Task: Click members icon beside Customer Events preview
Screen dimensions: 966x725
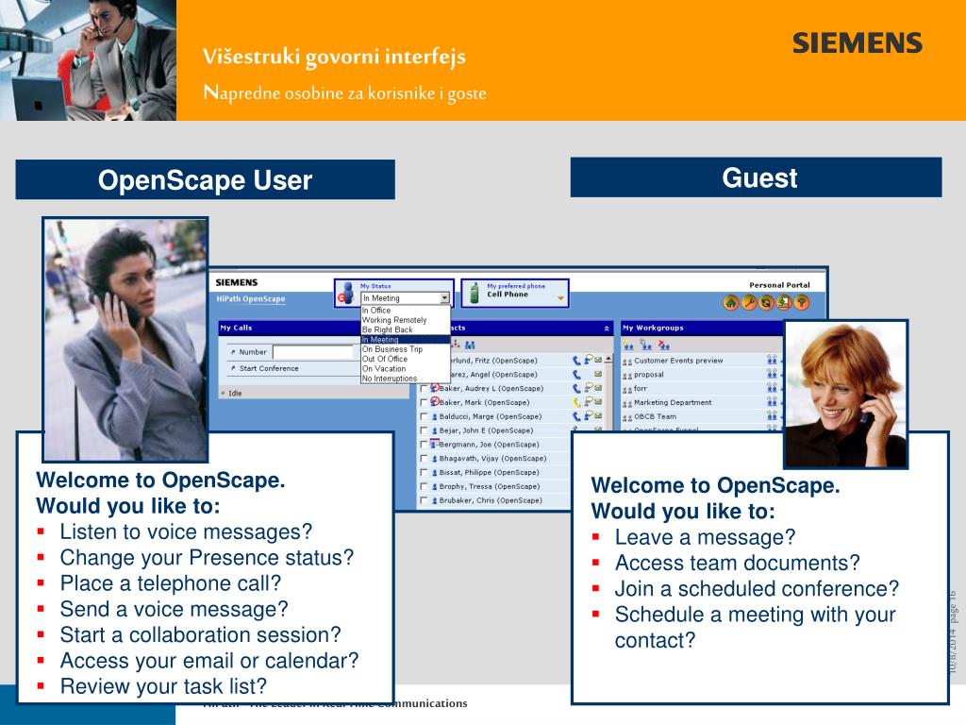Action: tap(772, 360)
